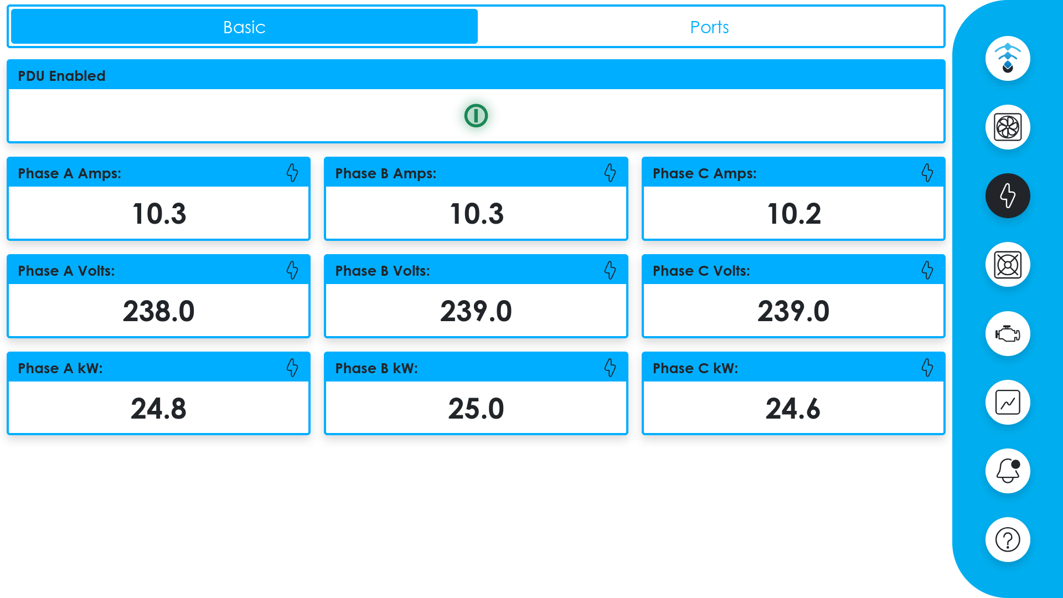Click the Phase A Volts value 238.0
Viewport: 1063px width, 598px height.
tap(158, 311)
